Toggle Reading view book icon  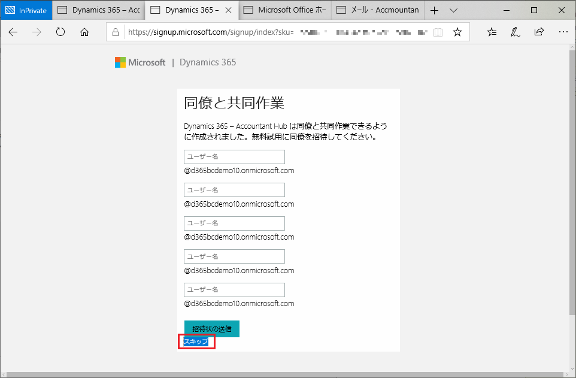[439, 32]
